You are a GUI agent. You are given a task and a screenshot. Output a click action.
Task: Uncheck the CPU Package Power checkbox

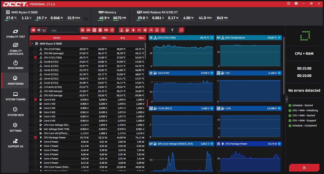[35, 137]
